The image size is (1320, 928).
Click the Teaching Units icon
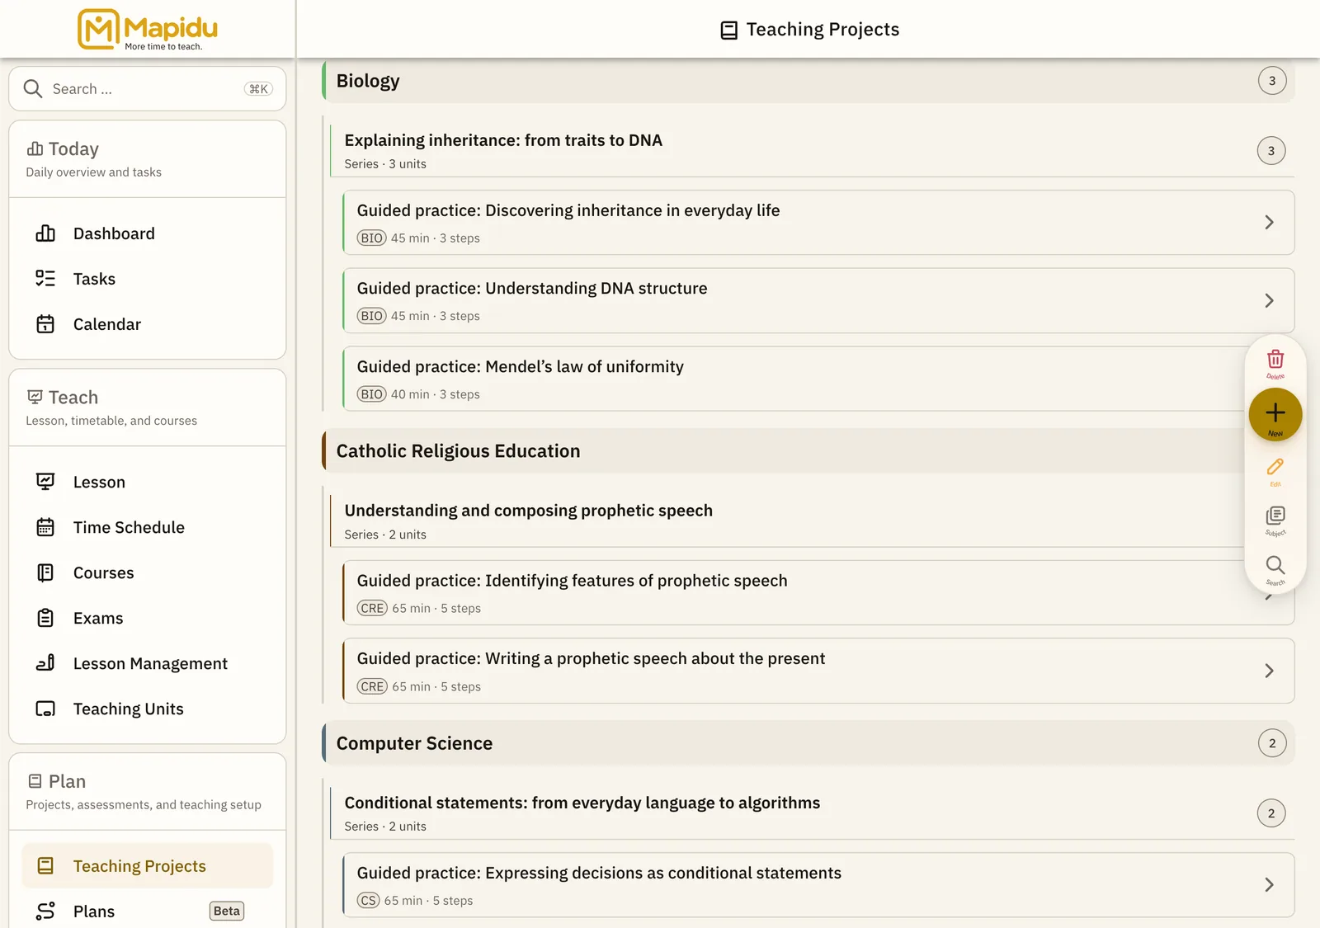(45, 709)
